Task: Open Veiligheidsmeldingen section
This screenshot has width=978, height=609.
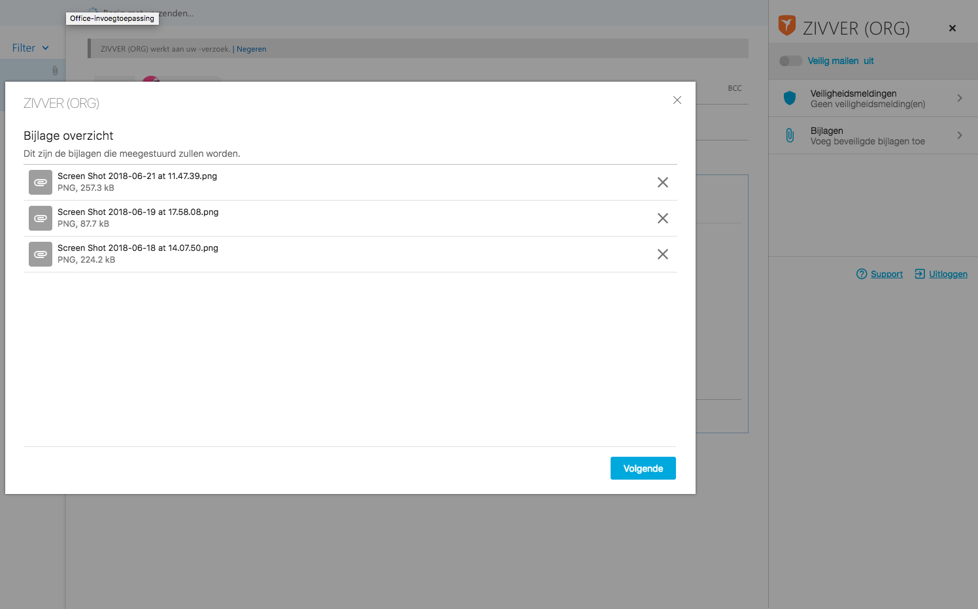Action: point(873,99)
